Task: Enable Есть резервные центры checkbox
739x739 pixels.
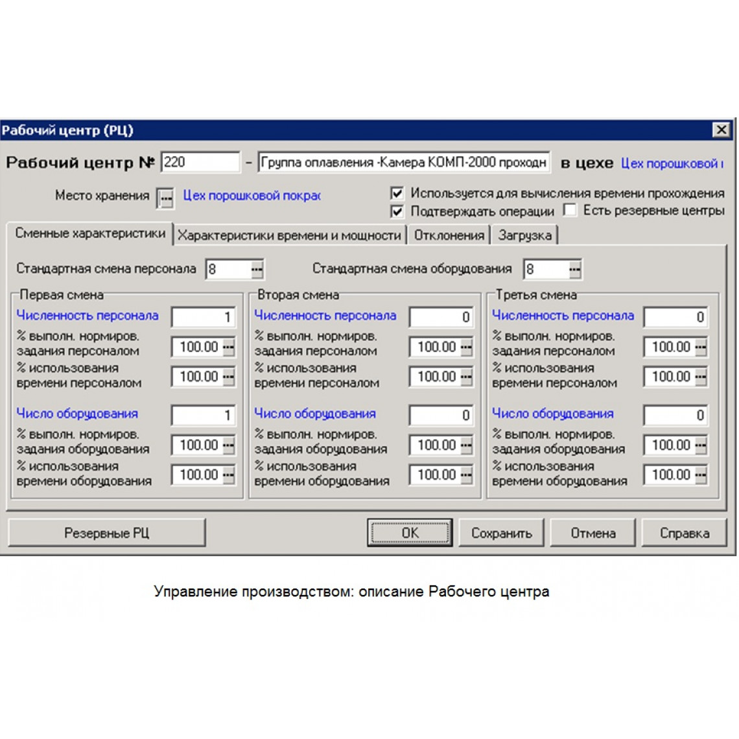Action: pyautogui.click(x=570, y=210)
